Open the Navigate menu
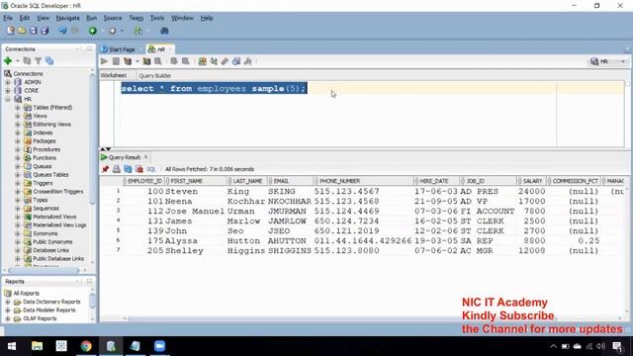Screen dimensions: 633x356 coord(67,18)
